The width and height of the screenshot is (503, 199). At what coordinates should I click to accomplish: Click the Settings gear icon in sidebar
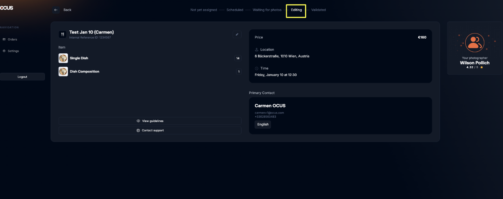click(4, 51)
